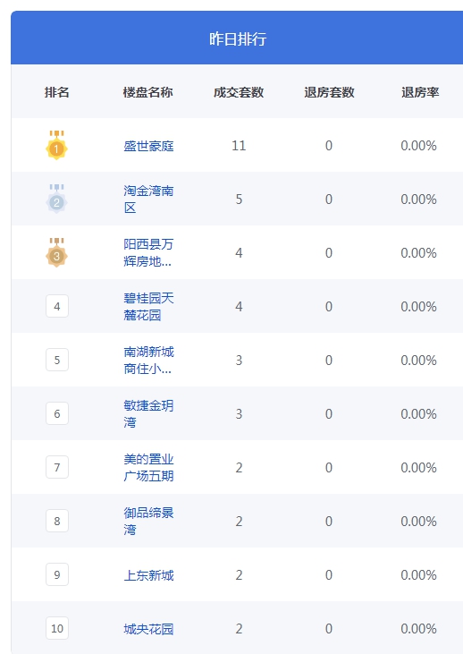
Task: Click the silver rank 2 medal icon
Action: (x=56, y=199)
